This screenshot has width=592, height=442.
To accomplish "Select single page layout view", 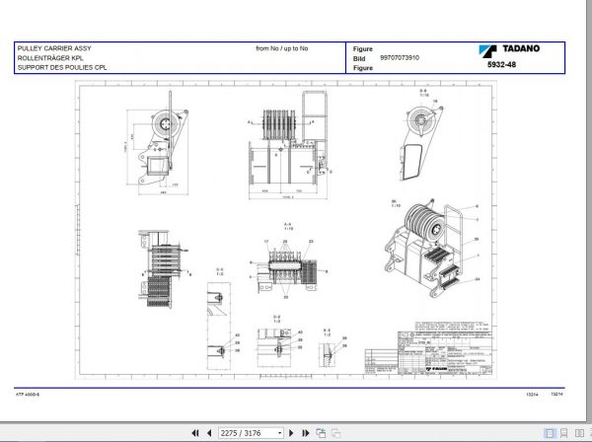I will pos(550,433).
